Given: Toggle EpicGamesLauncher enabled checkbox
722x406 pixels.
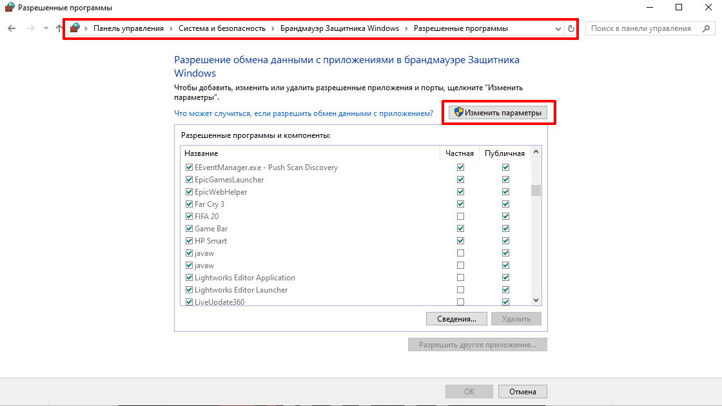Looking at the screenshot, I should tap(189, 180).
